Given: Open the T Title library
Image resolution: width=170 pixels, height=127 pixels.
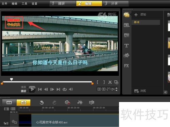Looking at the screenshot, I should click(x=126, y=46).
